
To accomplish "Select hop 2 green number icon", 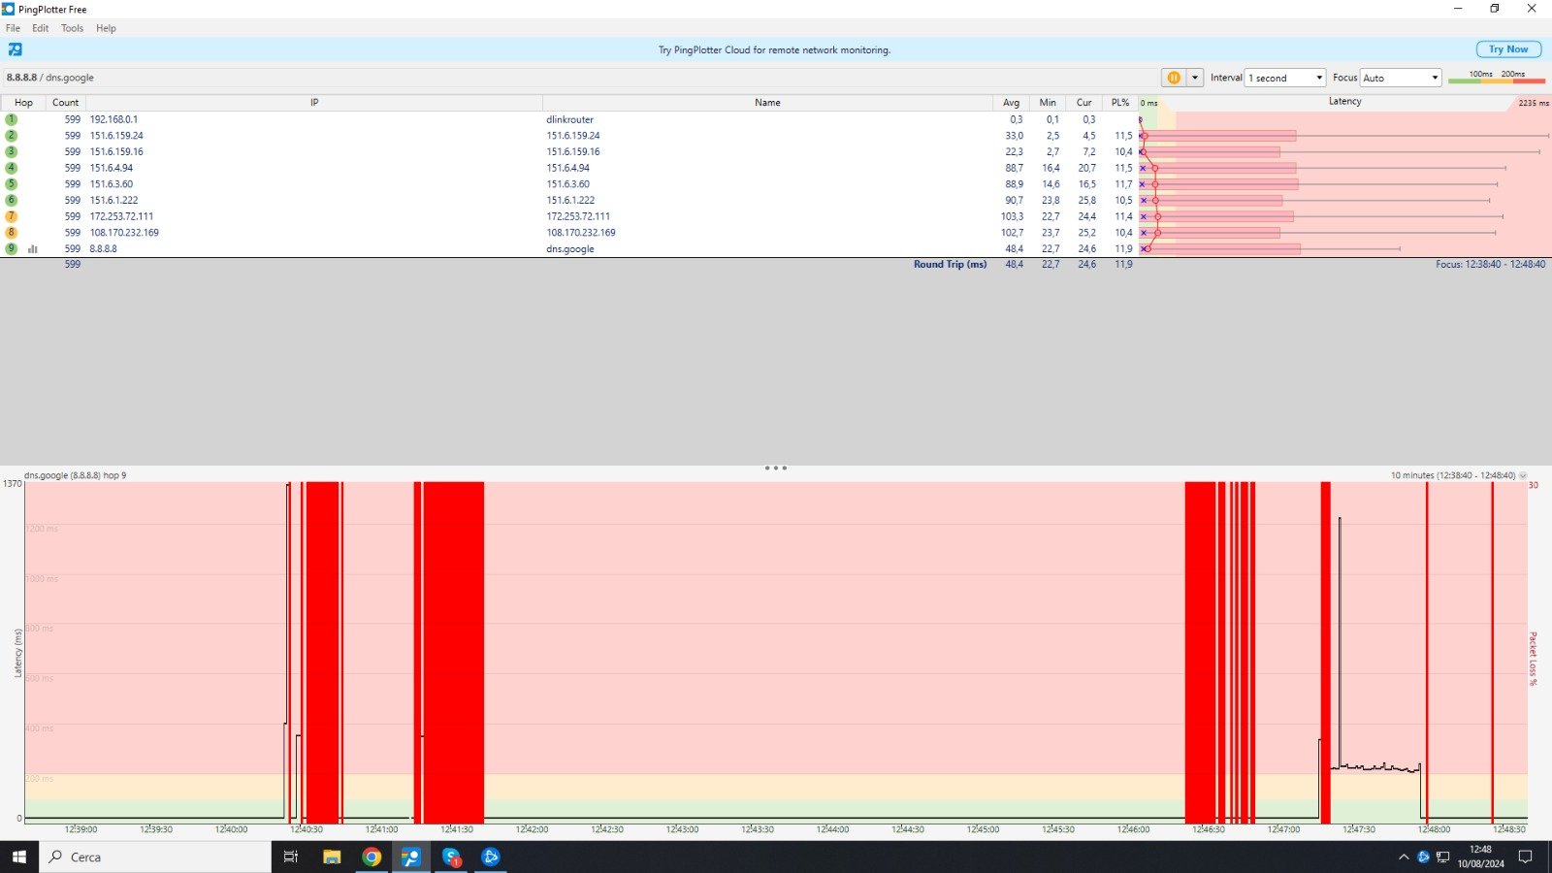I will click(12, 136).
